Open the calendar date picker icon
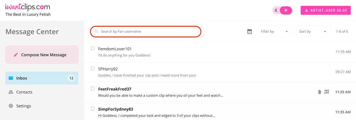The image size is (356, 120). pyautogui.click(x=249, y=31)
